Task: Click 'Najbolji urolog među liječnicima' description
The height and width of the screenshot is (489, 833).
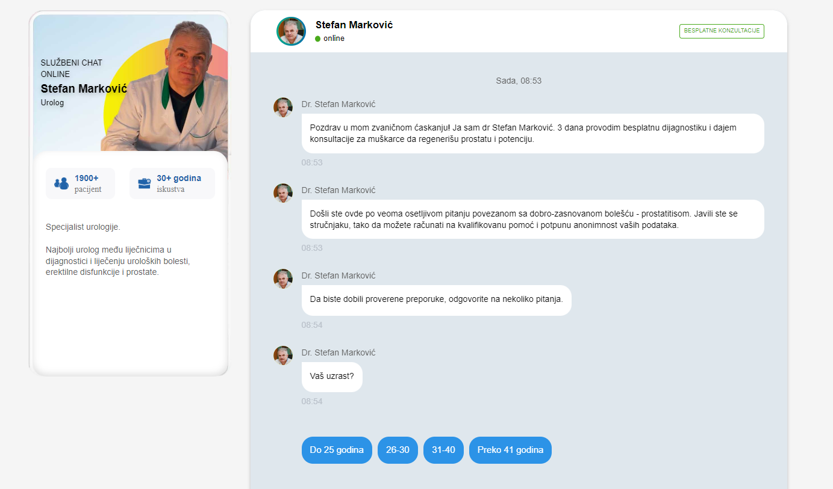Action: pyautogui.click(x=118, y=261)
